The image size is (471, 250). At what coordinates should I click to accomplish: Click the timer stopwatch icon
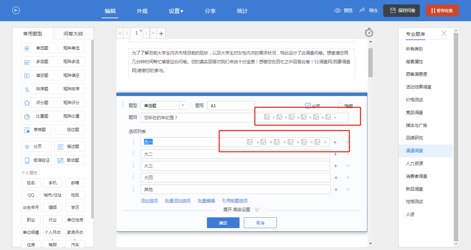pyautogui.click(x=369, y=33)
